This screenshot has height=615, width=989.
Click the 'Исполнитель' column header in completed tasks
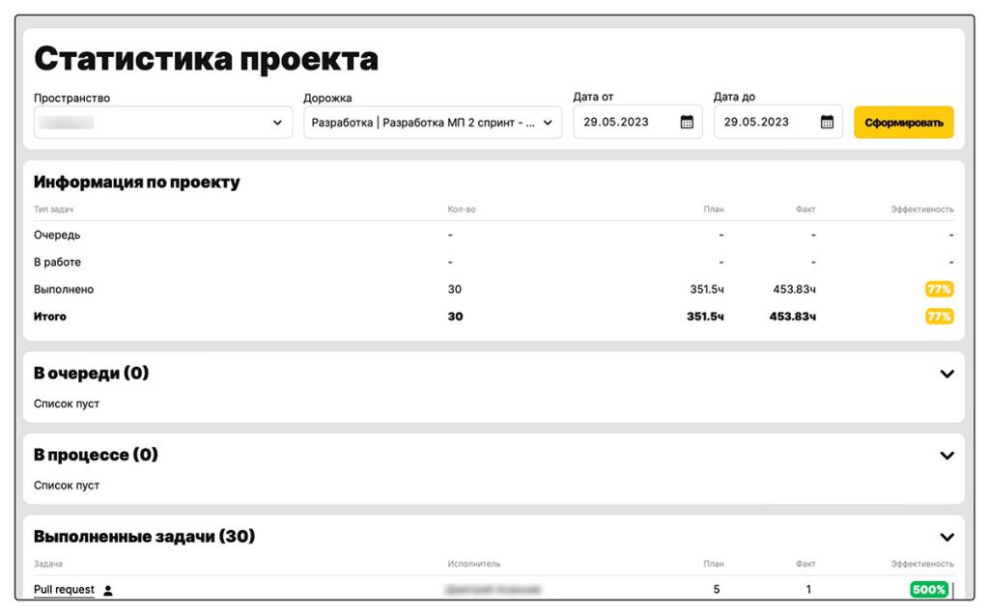pos(473,564)
